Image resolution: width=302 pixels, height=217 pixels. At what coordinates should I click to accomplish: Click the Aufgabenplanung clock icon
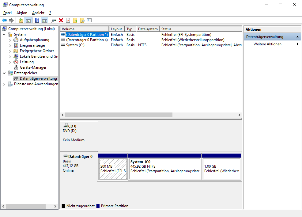tap(16, 40)
